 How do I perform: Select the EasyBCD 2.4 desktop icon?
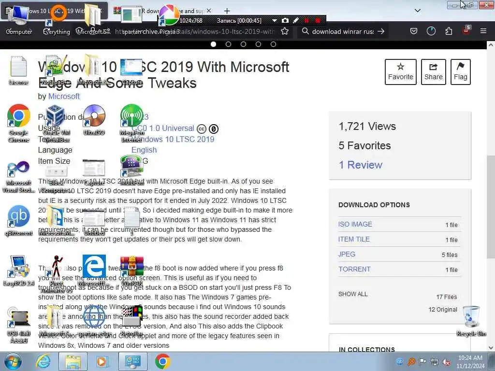(19, 271)
